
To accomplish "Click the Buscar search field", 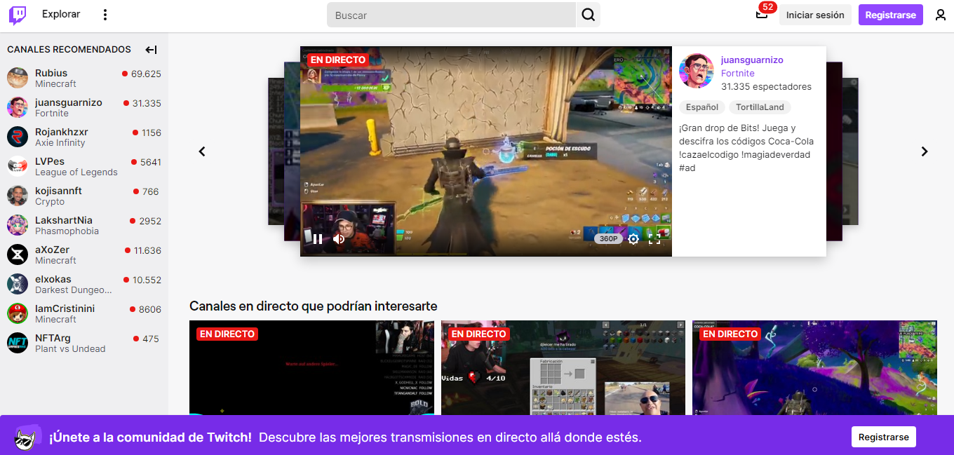I will (x=451, y=15).
